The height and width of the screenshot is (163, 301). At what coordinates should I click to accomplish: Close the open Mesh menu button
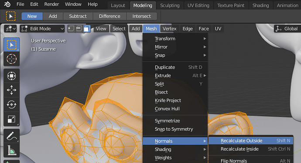151,29
